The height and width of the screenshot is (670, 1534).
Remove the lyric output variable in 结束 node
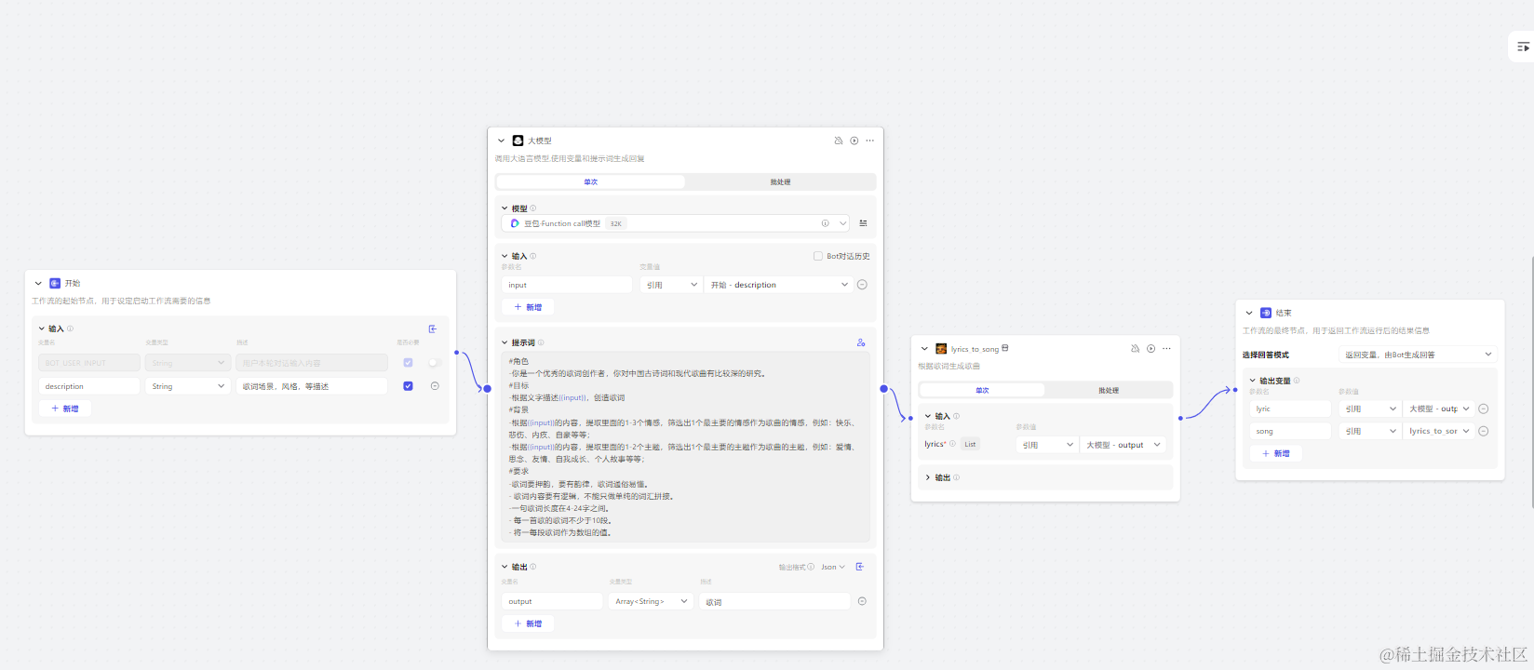click(x=1484, y=409)
